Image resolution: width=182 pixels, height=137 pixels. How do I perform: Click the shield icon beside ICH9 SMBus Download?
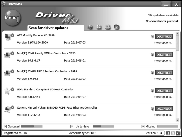click(153, 55)
